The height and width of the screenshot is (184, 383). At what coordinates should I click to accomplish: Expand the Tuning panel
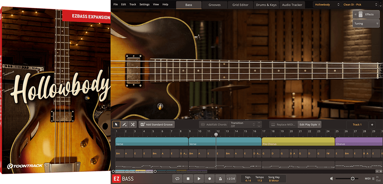point(366,24)
